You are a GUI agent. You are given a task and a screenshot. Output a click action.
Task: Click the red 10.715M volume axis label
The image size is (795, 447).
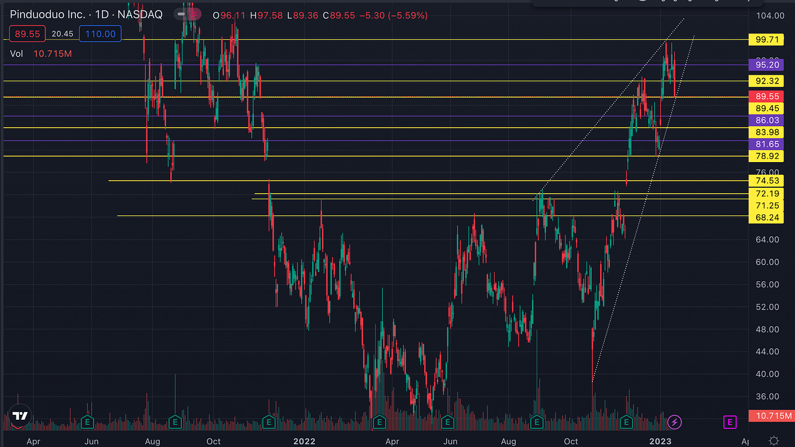(x=772, y=416)
